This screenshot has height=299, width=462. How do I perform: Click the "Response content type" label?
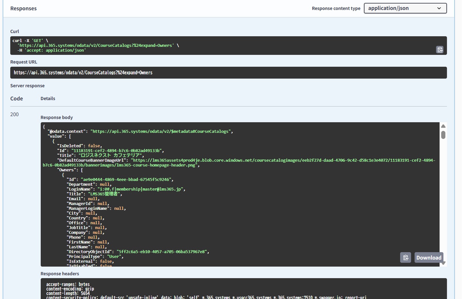point(336,8)
